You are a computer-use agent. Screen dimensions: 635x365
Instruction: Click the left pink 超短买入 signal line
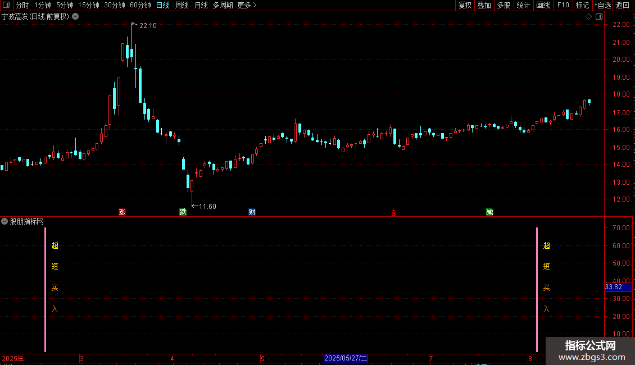coord(46,289)
